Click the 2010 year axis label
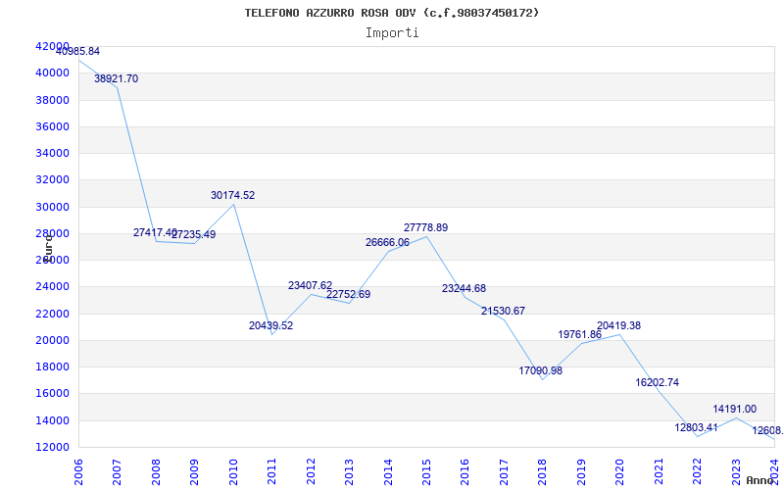Viewport: 784px width, 490px height. coord(233,472)
